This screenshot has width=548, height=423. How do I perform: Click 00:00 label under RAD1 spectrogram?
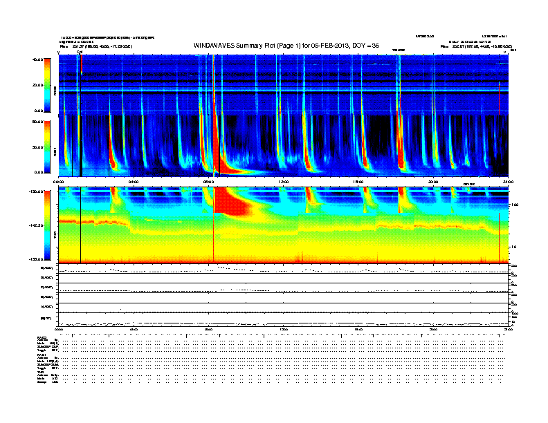click(58, 182)
